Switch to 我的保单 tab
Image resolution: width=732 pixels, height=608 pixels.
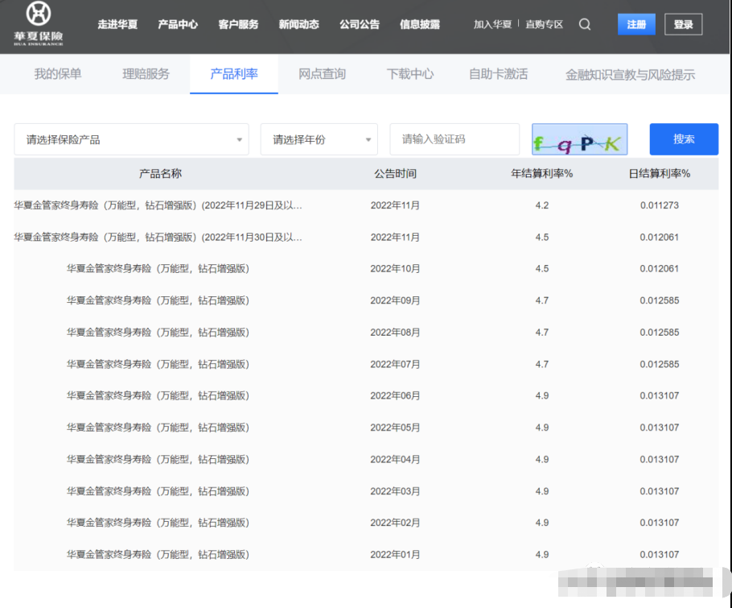[x=58, y=74]
